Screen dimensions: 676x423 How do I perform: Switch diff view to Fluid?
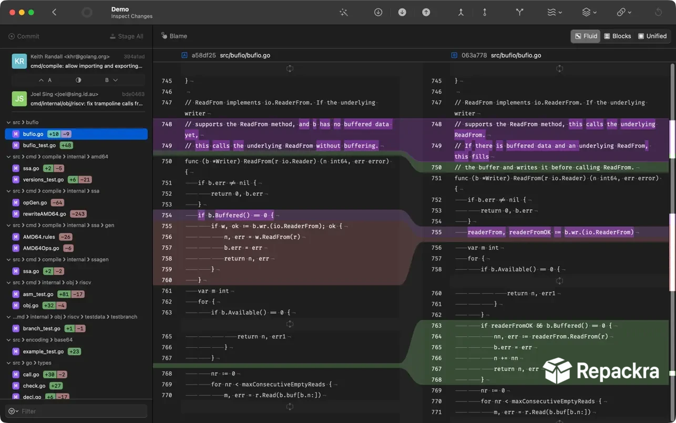coord(586,36)
